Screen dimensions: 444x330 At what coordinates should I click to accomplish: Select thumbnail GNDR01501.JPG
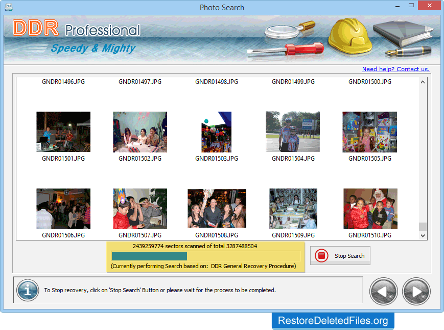coord(63,132)
